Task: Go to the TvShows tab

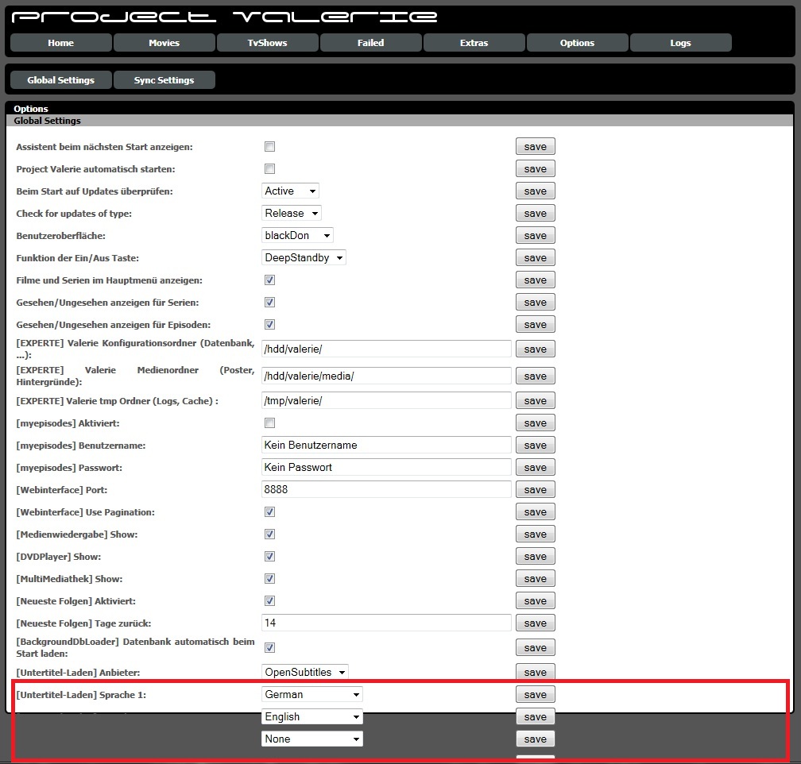Action: (267, 43)
